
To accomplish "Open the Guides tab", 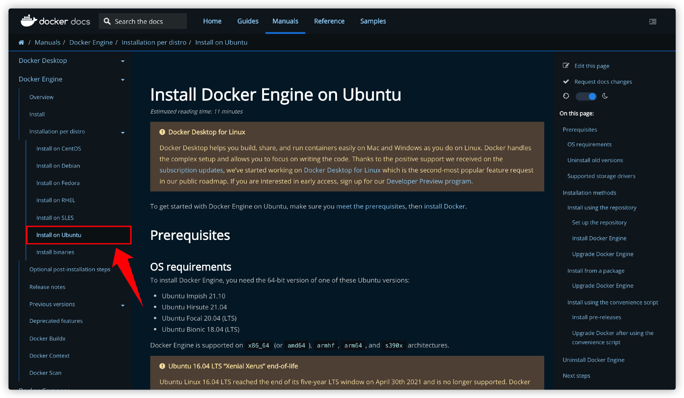I will pyautogui.click(x=248, y=21).
